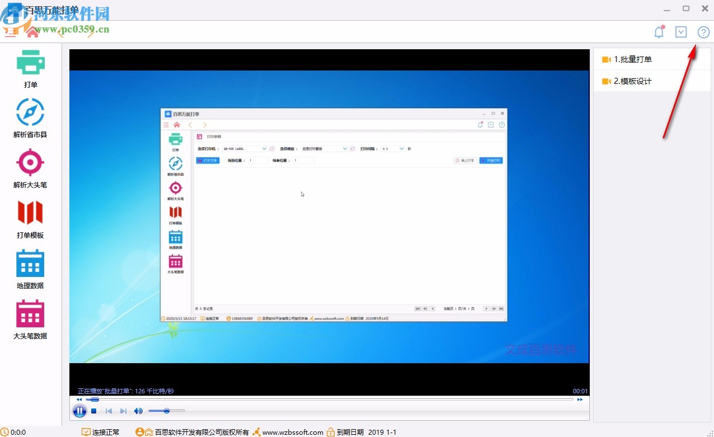Image resolution: width=714 pixels, height=437 pixels.
Task: Click the 连接正常 connection status
Action: pos(101,432)
